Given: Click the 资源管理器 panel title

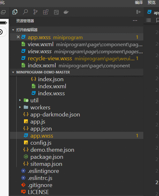Looking at the screenshot, I should click(x=25, y=21).
